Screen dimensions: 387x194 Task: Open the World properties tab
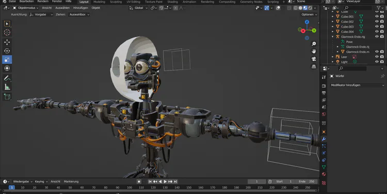324,114
